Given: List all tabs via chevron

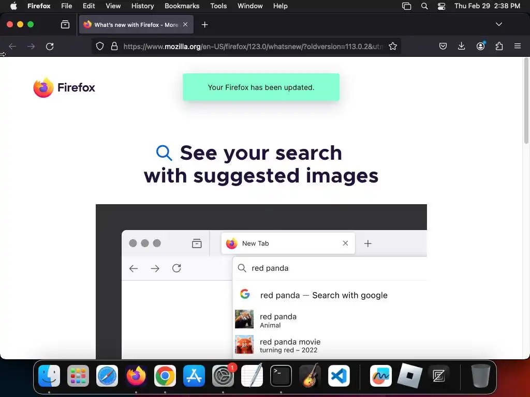Looking at the screenshot, I should (x=498, y=24).
